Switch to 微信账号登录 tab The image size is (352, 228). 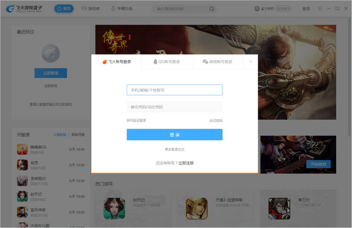click(217, 62)
